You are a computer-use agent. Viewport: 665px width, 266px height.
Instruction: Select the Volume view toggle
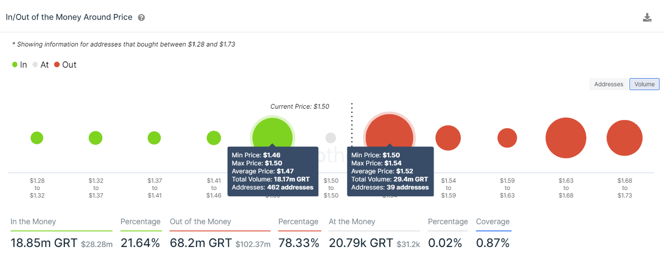point(644,84)
